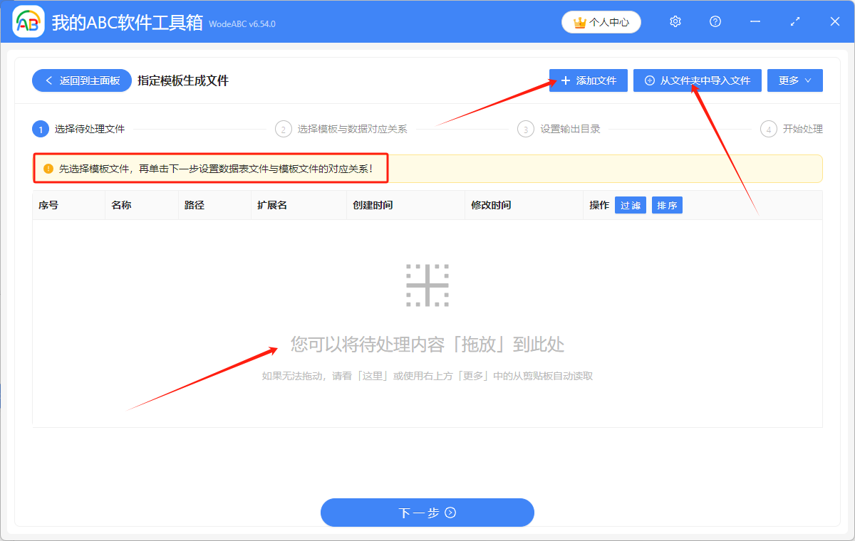Click the fullscreen toggle in the title bar
This screenshot has width=855, height=541.
[x=794, y=21]
